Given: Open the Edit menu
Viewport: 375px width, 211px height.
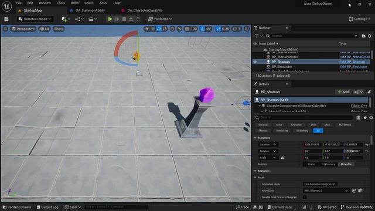Looking at the screenshot, I should [30, 3].
